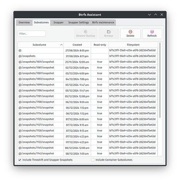Click the Restore Backup button label
The height and width of the screenshot is (182, 180).
point(86,36)
